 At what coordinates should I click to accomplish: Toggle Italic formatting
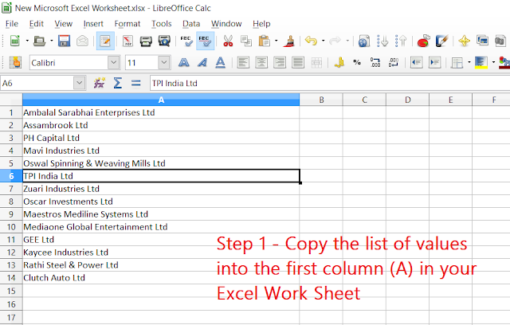click(202, 62)
